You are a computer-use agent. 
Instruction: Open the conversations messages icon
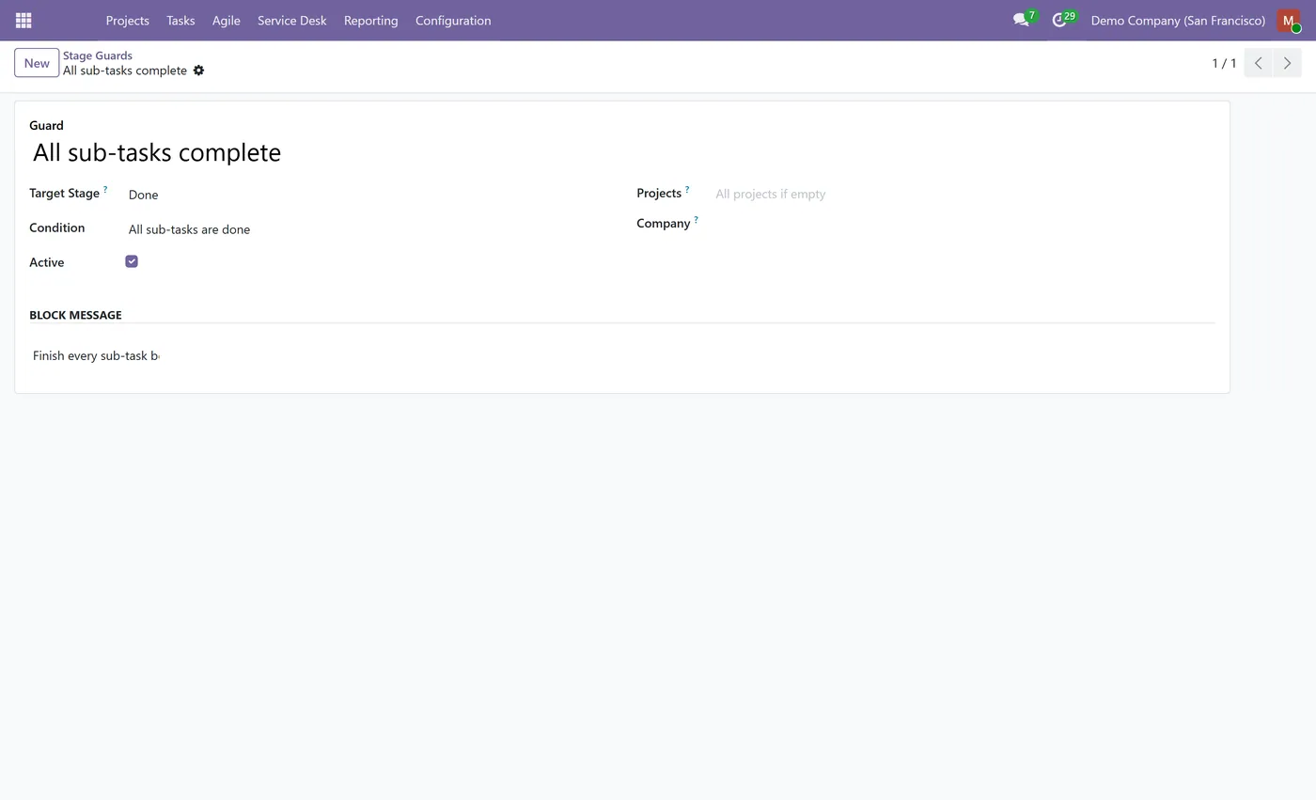[1022, 21]
